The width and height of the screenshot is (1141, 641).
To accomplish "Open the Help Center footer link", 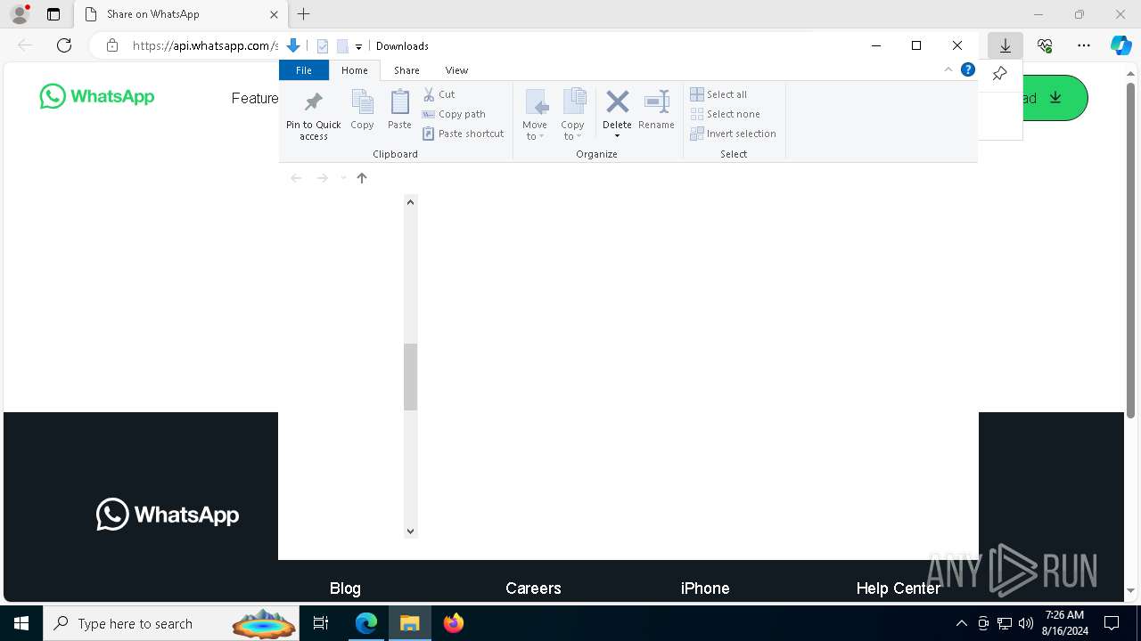I will pos(899,588).
